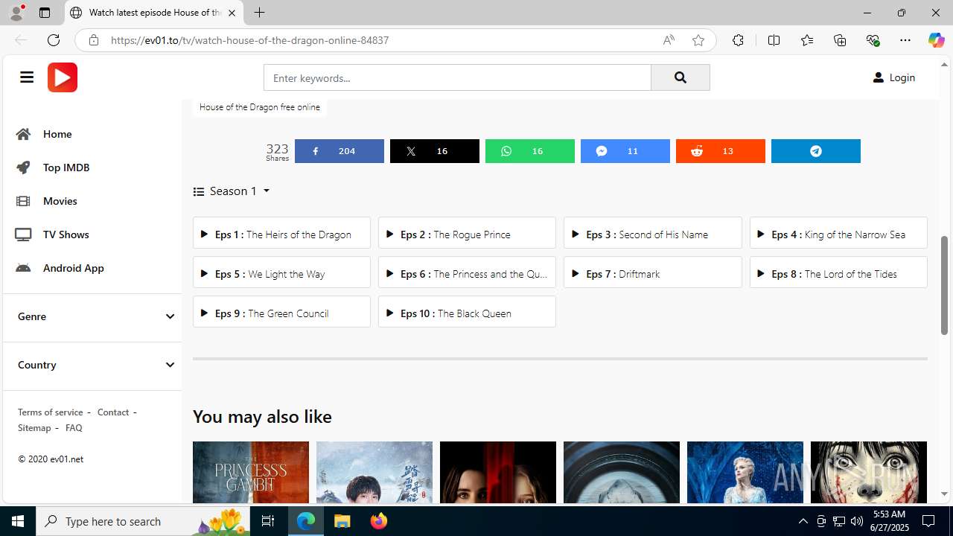Toggle Split screen view
The width and height of the screenshot is (953, 536).
tap(774, 40)
